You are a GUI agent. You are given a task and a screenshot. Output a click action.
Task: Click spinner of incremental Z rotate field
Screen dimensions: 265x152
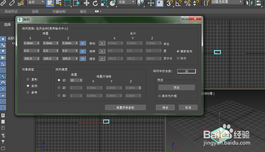tap(77, 51)
